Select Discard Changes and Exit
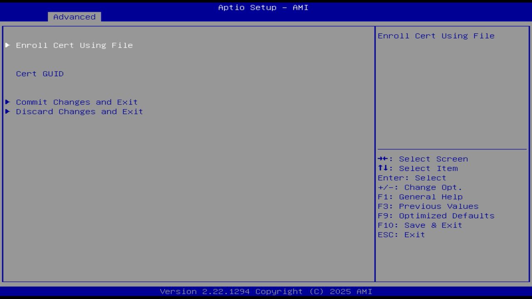The width and height of the screenshot is (532, 299). [79, 111]
